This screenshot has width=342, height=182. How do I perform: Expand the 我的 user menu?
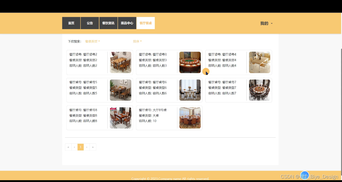click(266, 24)
